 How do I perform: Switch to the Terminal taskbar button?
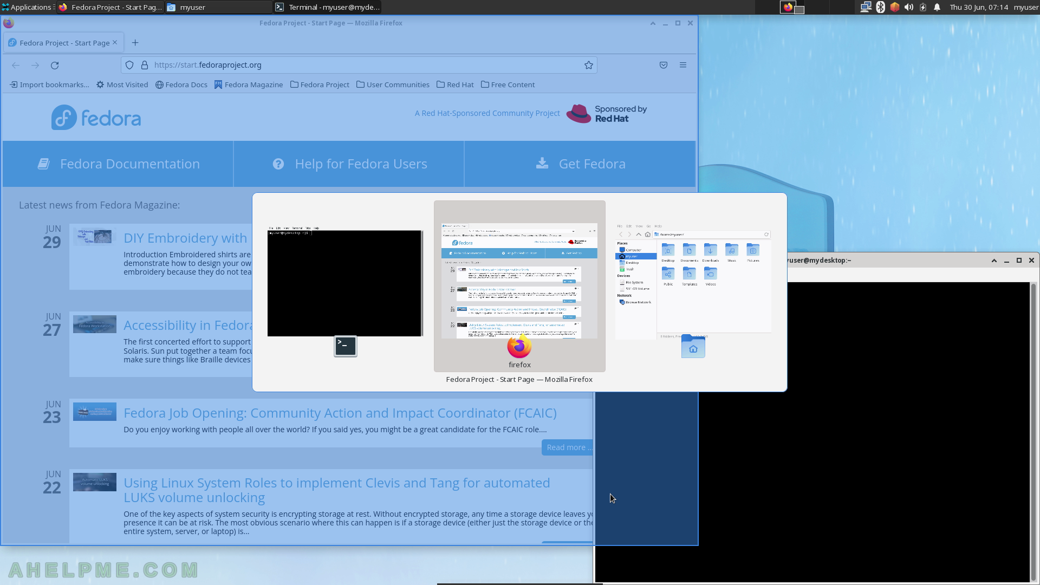coord(327,7)
